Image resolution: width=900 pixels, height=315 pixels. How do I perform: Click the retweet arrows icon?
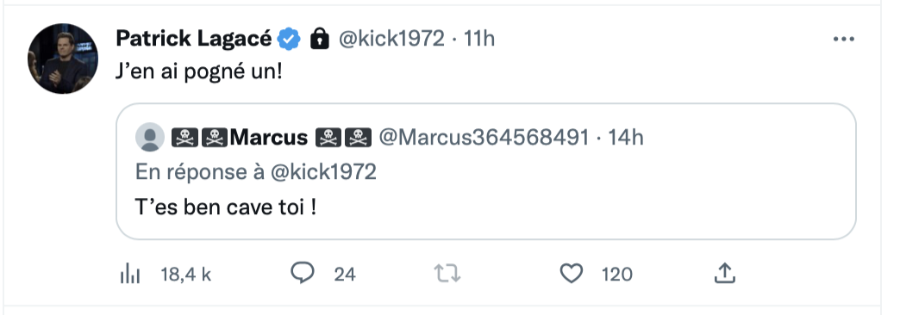tap(447, 274)
